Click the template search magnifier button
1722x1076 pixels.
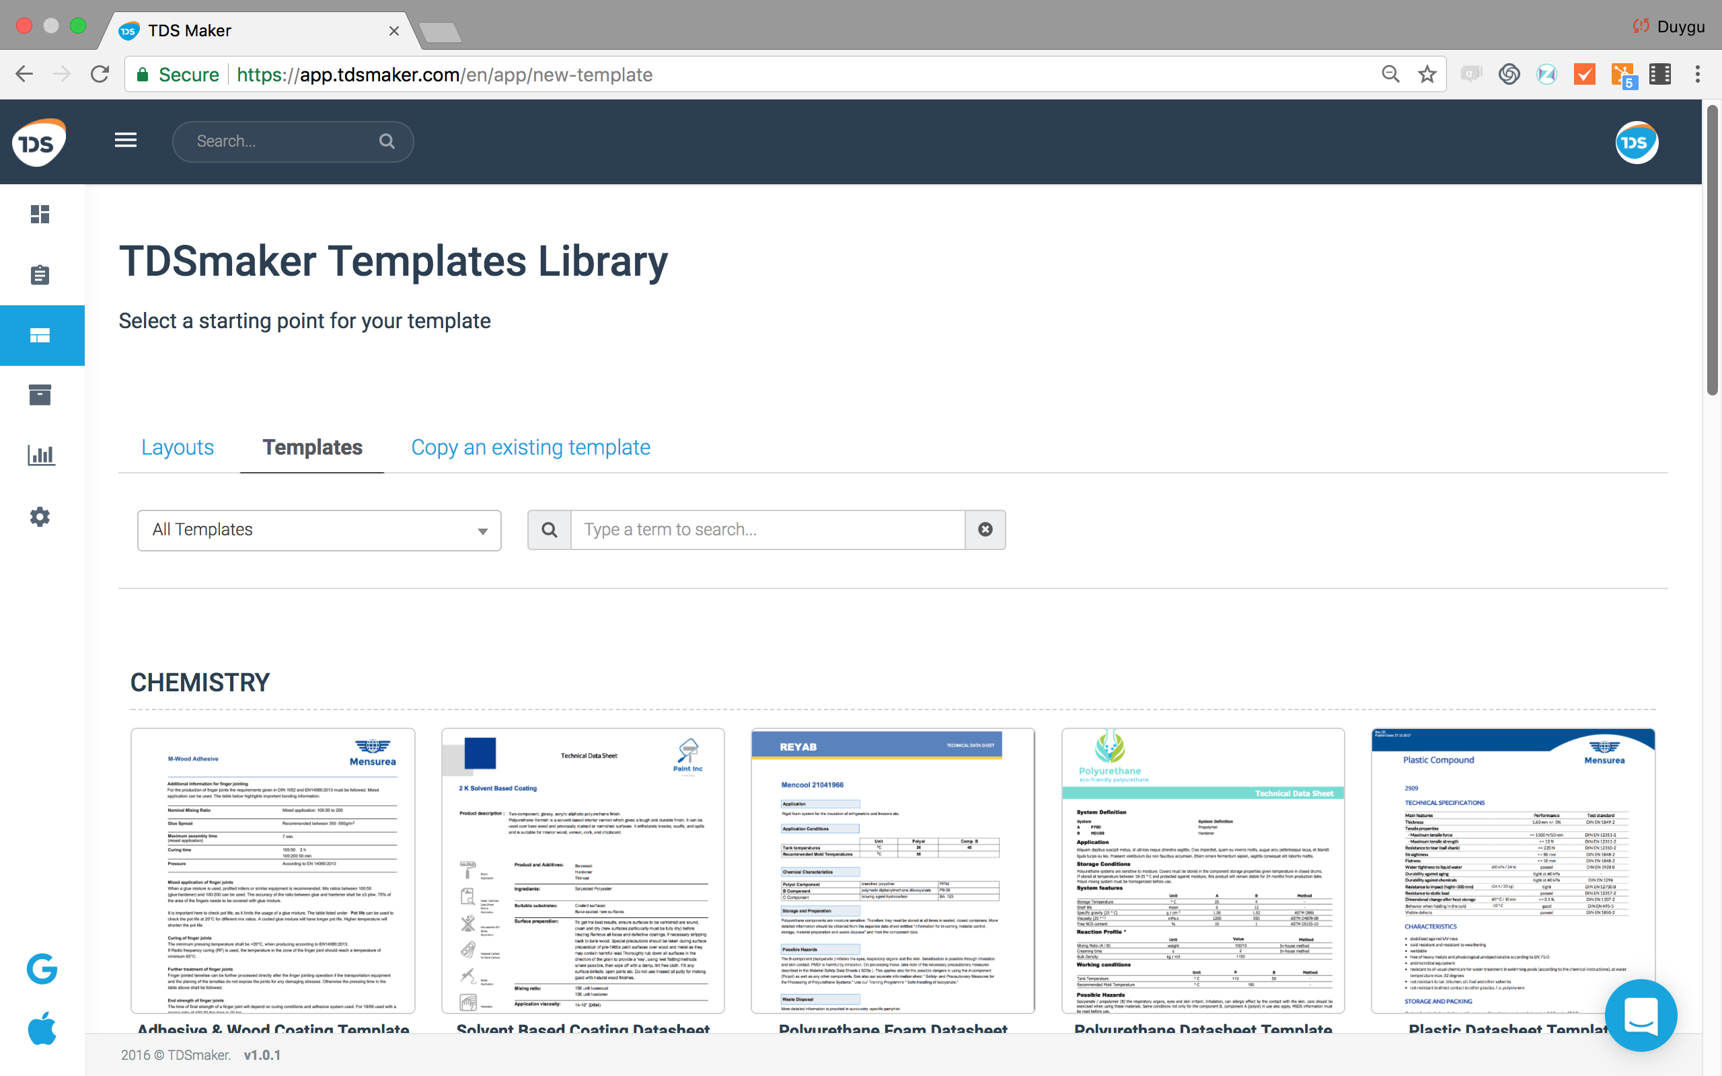[x=550, y=529]
